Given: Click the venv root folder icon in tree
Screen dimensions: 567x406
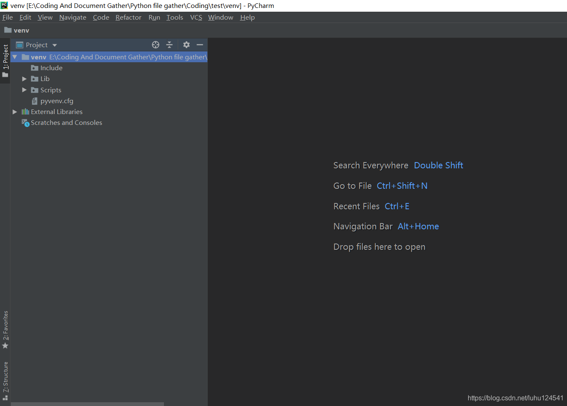Looking at the screenshot, I should point(25,57).
